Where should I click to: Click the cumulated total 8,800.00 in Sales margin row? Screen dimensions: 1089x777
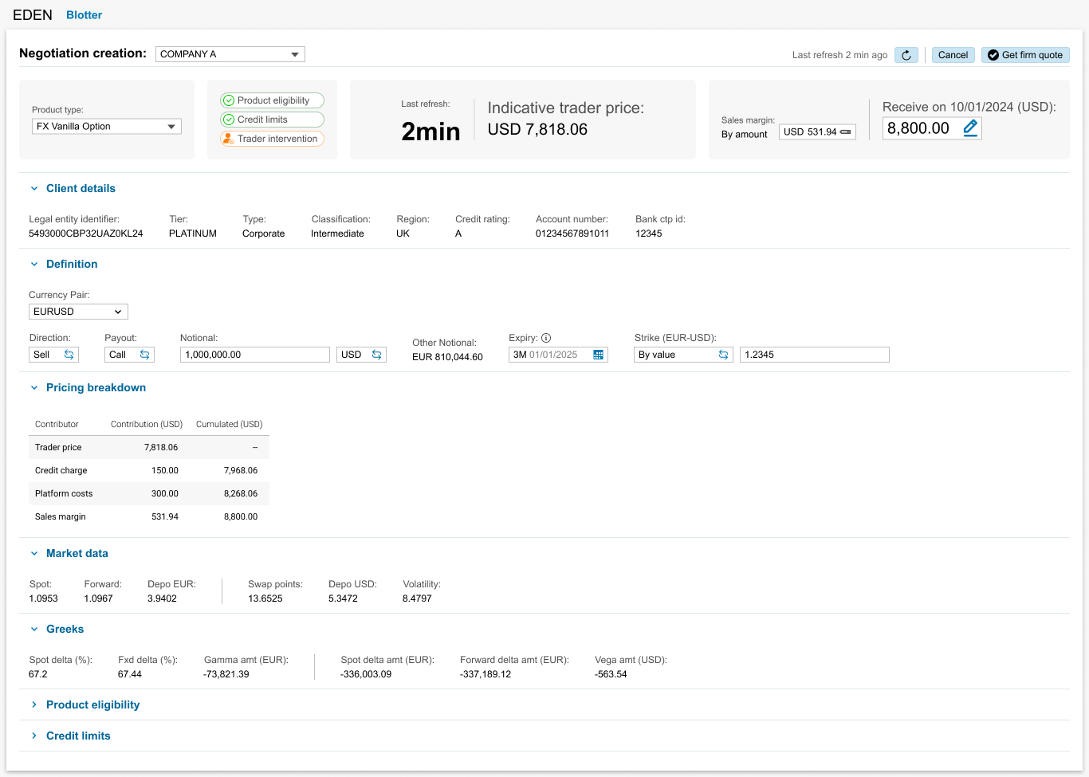coord(241,516)
